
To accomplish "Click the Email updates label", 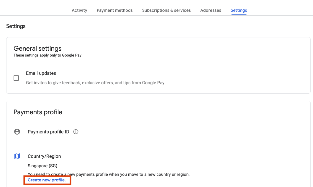I will [41, 73].
